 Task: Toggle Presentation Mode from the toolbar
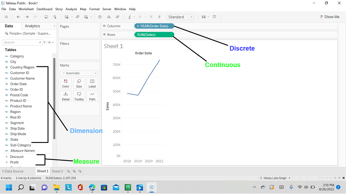pos(215,17)
